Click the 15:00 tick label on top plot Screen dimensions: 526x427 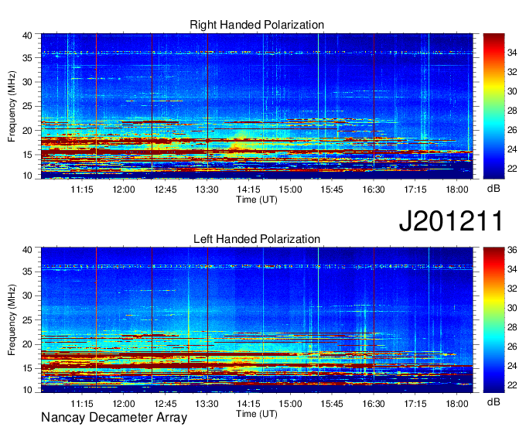click(290, 190)
